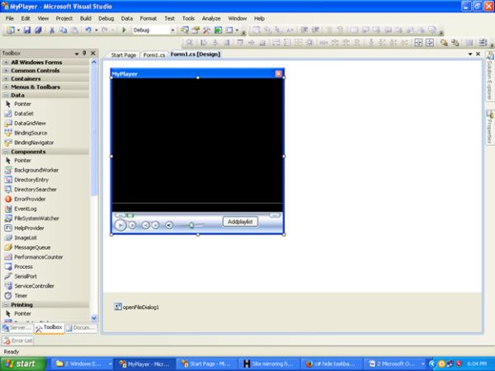Viewport: 495px width, 371px height.
Task: Toggle mute on the media player speaker button
Action: (x=169, y=225)
